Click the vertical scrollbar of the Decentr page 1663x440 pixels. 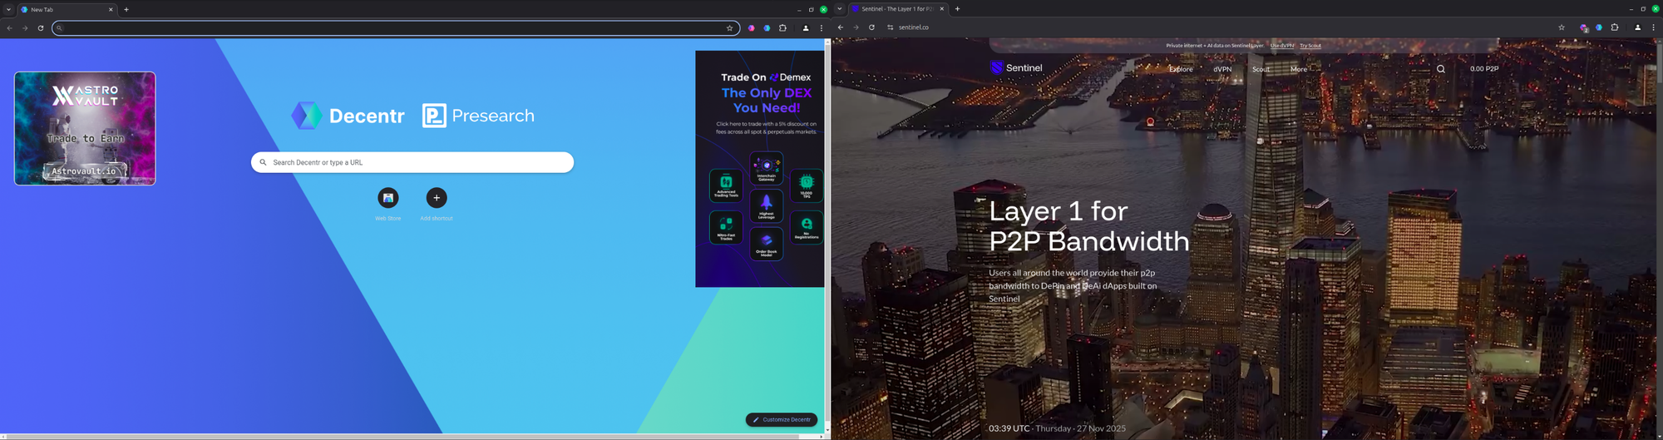(x=827, y=233)
